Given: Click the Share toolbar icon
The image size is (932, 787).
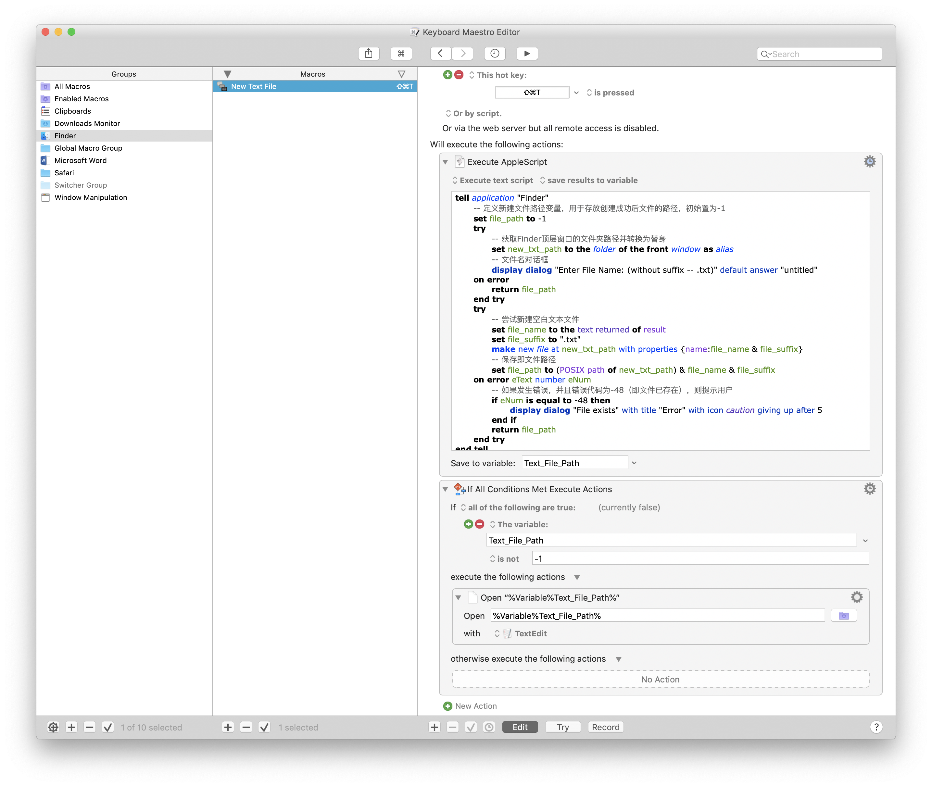Looking at the screenshot, I should point(369,54).
